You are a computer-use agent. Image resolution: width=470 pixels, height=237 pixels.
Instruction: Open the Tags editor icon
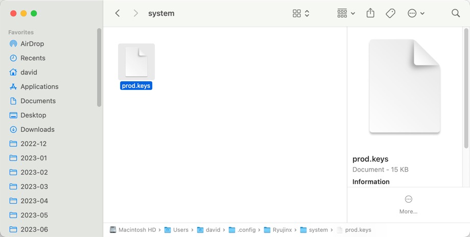(390, 13)
